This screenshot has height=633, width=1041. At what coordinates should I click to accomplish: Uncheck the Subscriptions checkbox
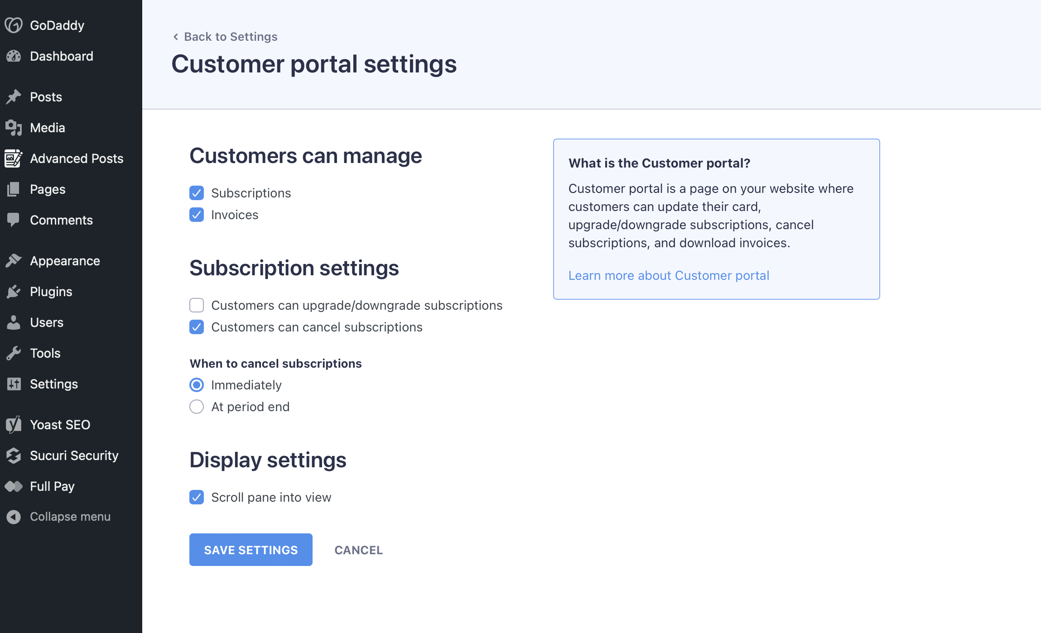(197, 193)
